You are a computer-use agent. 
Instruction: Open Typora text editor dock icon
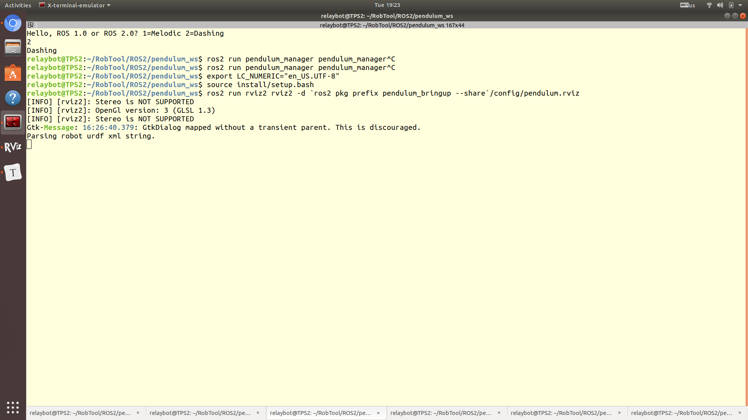[x=13, y=172]
